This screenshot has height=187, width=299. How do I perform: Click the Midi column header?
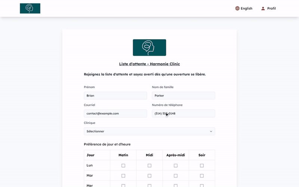click(x=149, y=155)
